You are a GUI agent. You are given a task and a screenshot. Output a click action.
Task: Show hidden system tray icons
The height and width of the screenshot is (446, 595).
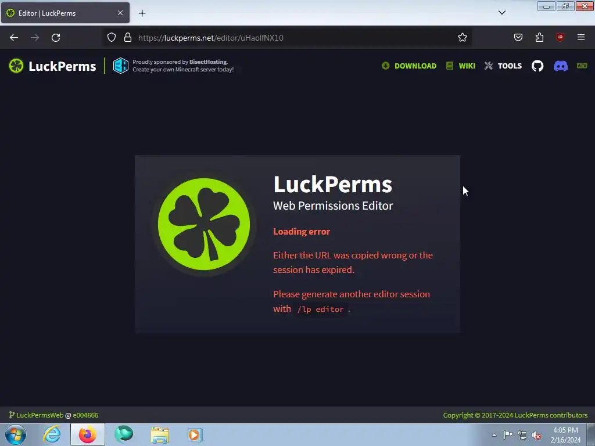pyautogui.click(x=494, y=435)
